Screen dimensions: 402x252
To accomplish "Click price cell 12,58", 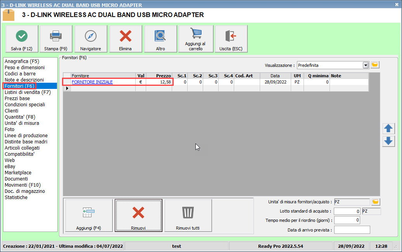I will point(159,82).
